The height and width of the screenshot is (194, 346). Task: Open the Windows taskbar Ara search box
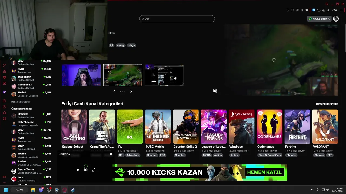point(19,190)
